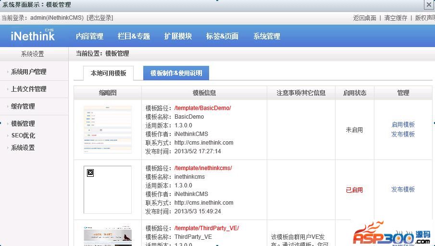Open the 扩展模块 menu
Image resolution: width=435 pixels, height=246 pixels.
click(178, 36)
